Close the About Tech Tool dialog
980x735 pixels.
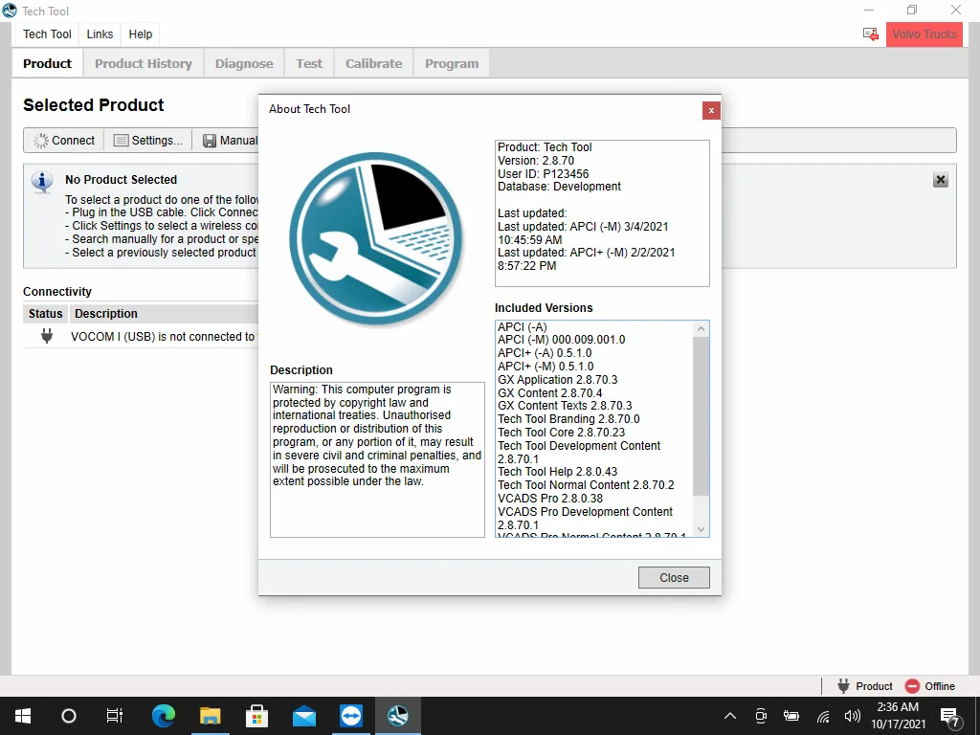coord(711,110)
